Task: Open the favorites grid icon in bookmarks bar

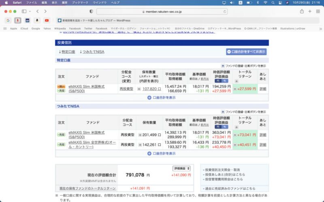Action: (5, 29)
